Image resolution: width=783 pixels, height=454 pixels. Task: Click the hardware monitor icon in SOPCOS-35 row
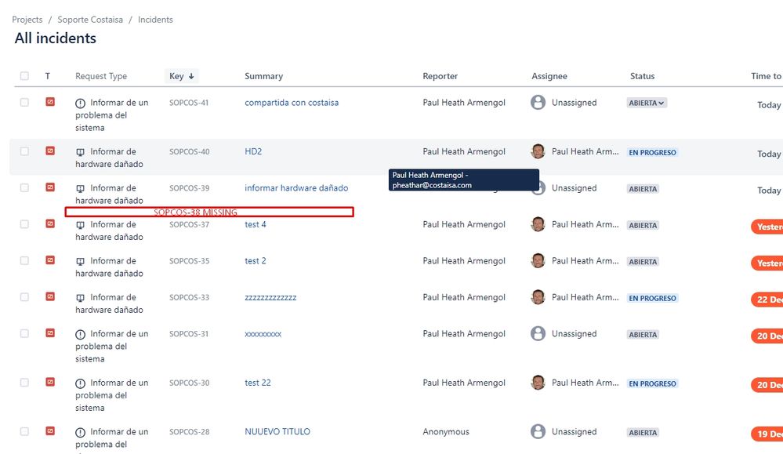pos(80,261)
